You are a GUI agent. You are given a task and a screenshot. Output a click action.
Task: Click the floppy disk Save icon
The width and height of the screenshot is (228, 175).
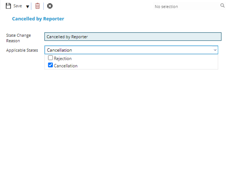[x=8, y=6]
